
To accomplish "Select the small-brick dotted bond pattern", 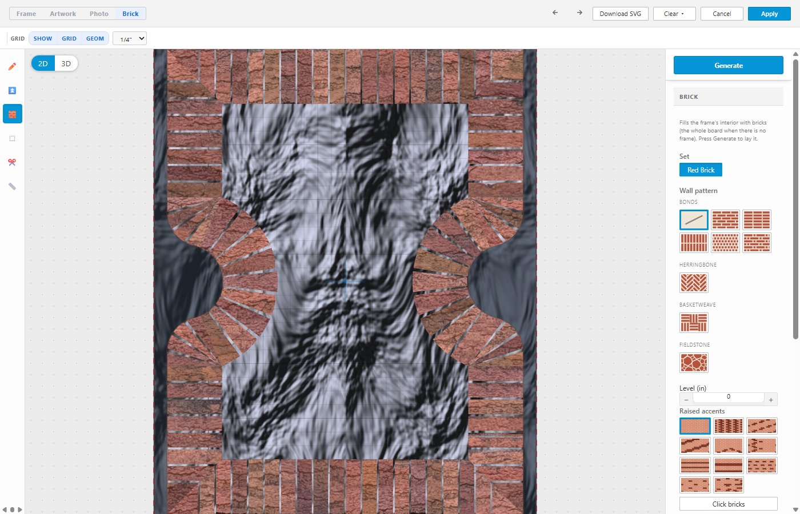I will pos(725,243).
